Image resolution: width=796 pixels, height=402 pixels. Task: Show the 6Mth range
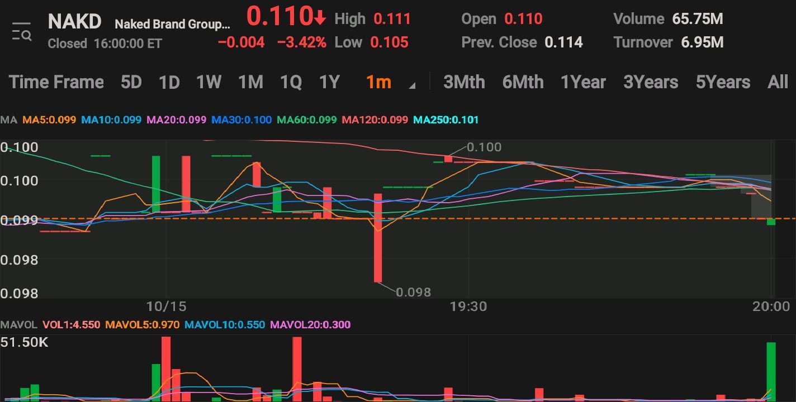(x=523, y=83)
